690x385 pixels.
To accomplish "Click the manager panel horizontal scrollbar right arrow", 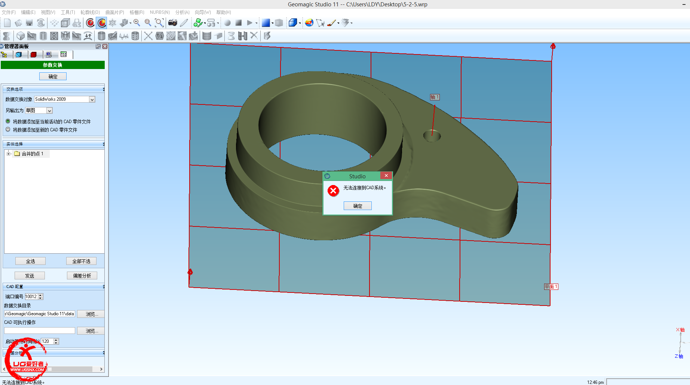I will pyautogui.click(x=101, y=369).
